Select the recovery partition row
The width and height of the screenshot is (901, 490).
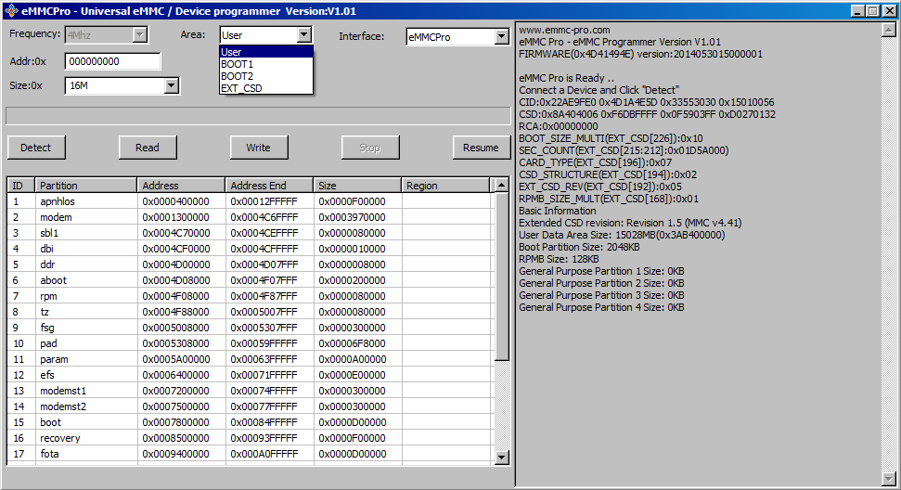pos(250,438)
